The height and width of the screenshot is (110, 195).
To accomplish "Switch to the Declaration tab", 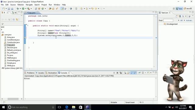I will click(x=51, y=73).
